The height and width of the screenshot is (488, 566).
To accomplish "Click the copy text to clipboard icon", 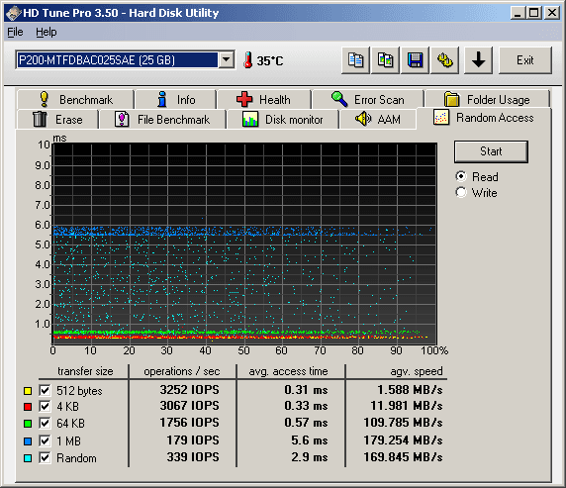I will [x=355, y=60].
